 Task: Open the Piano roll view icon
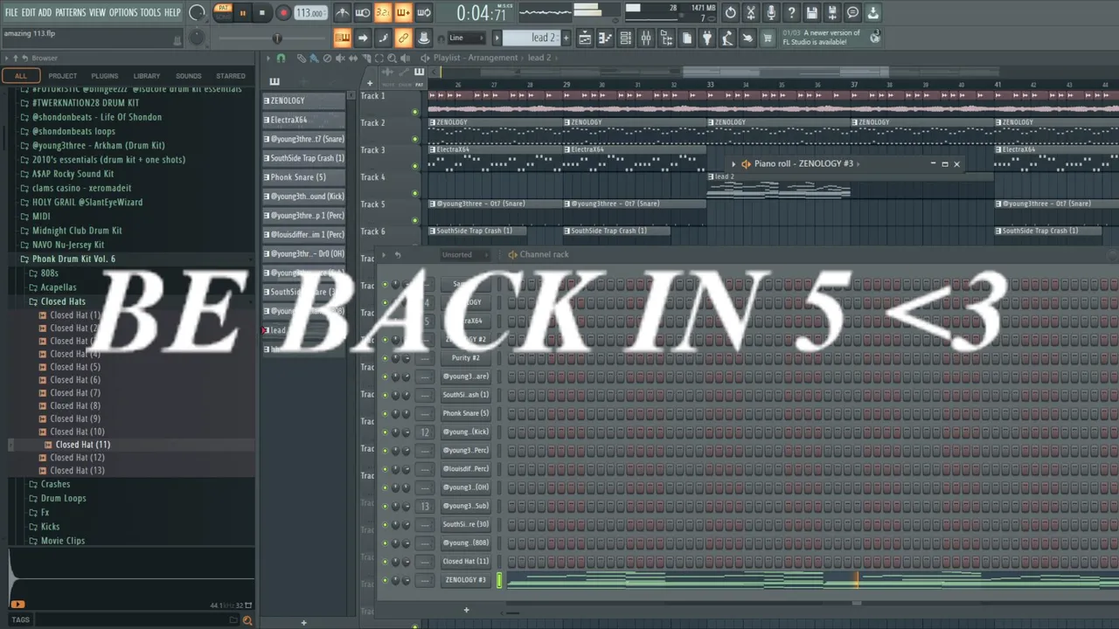[x=605, y=38]
